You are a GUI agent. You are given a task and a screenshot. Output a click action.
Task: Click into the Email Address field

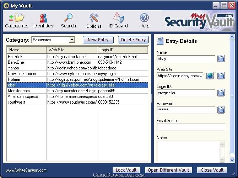pos(191,127)
